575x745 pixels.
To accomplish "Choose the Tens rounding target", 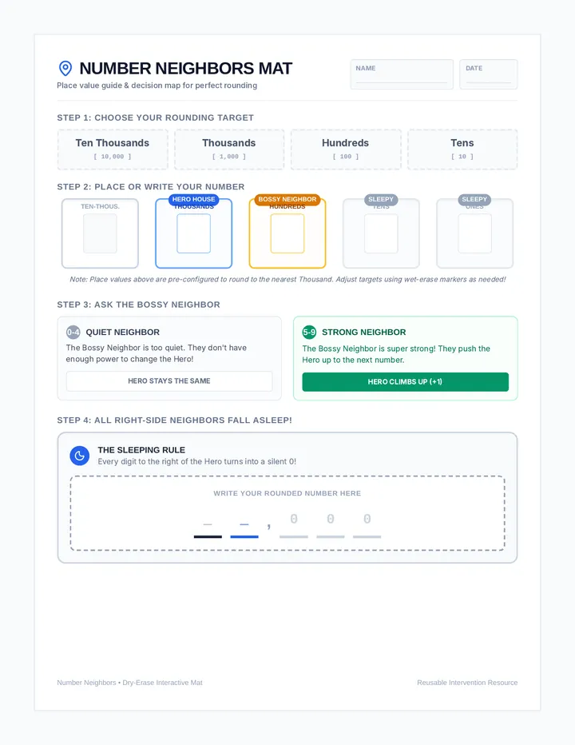I will point(462,149).
